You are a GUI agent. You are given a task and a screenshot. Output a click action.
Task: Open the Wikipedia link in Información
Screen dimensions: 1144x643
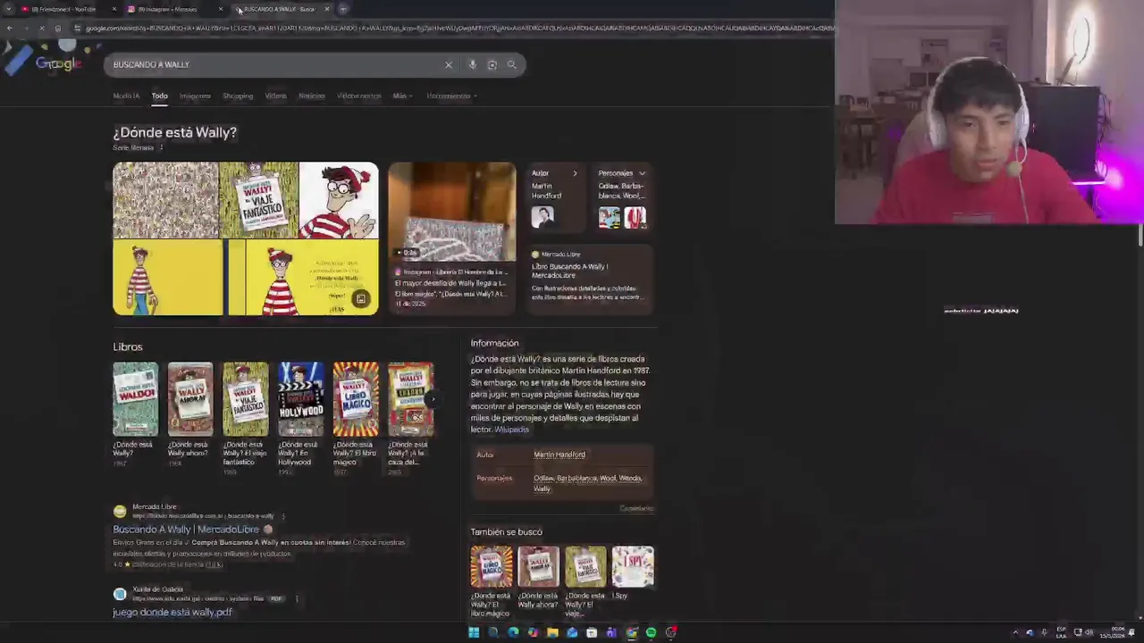pos(512,430)
